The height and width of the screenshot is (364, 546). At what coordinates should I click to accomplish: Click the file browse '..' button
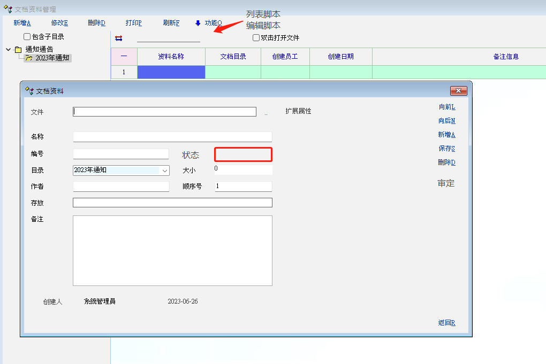(x=266, y=113)
